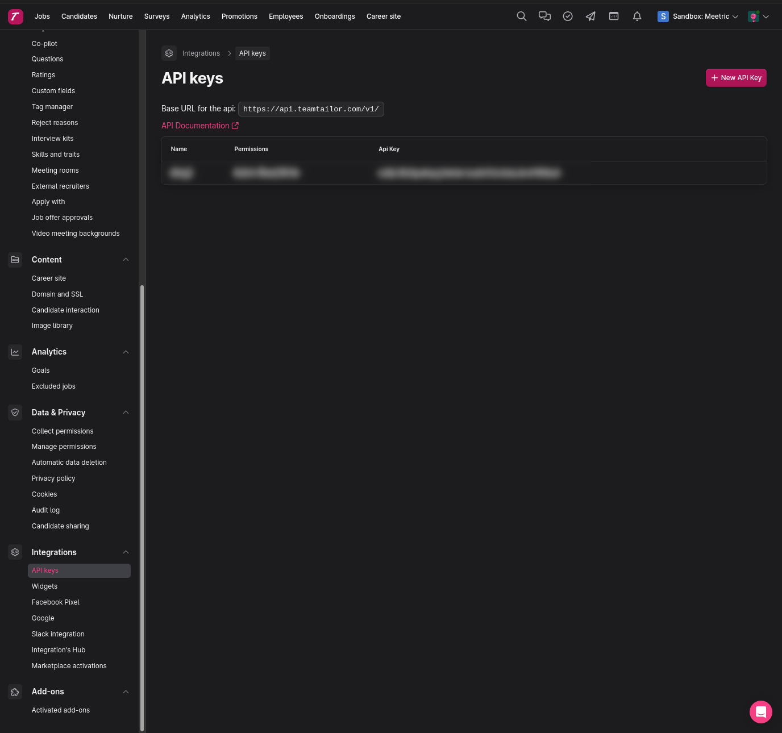
Task: Open the Intercom chat launcher
Action: (x=760, y=711)
